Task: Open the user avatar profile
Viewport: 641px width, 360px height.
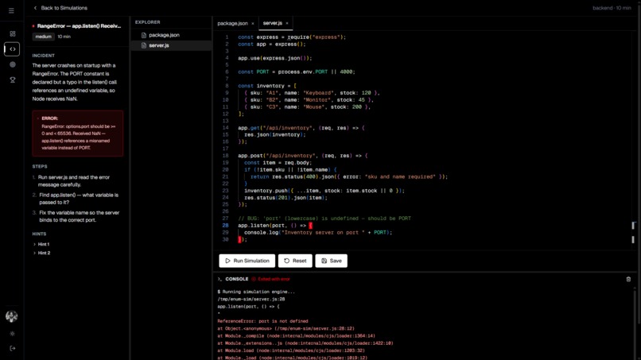Action: click(11, 316)
